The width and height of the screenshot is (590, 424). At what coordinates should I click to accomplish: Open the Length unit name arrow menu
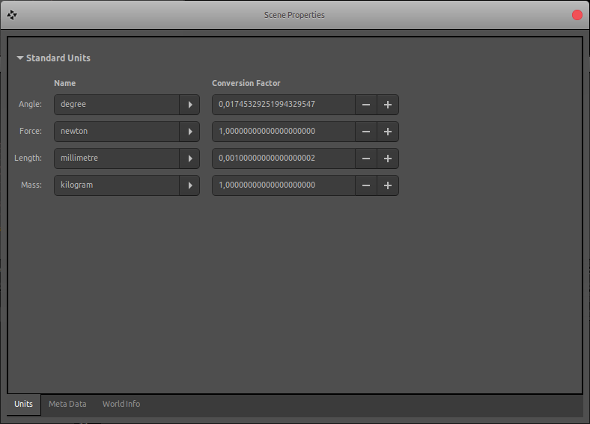click(x=189, y=159)
